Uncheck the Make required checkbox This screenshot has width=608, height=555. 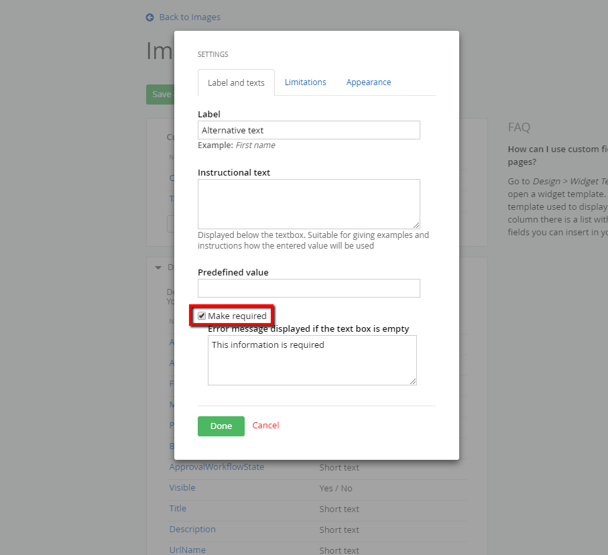coord(201,315)
